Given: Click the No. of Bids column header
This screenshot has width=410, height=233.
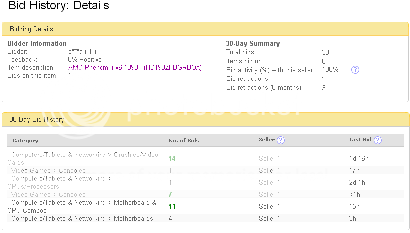Looking at the screenshot, I should (x=184, y=141).
